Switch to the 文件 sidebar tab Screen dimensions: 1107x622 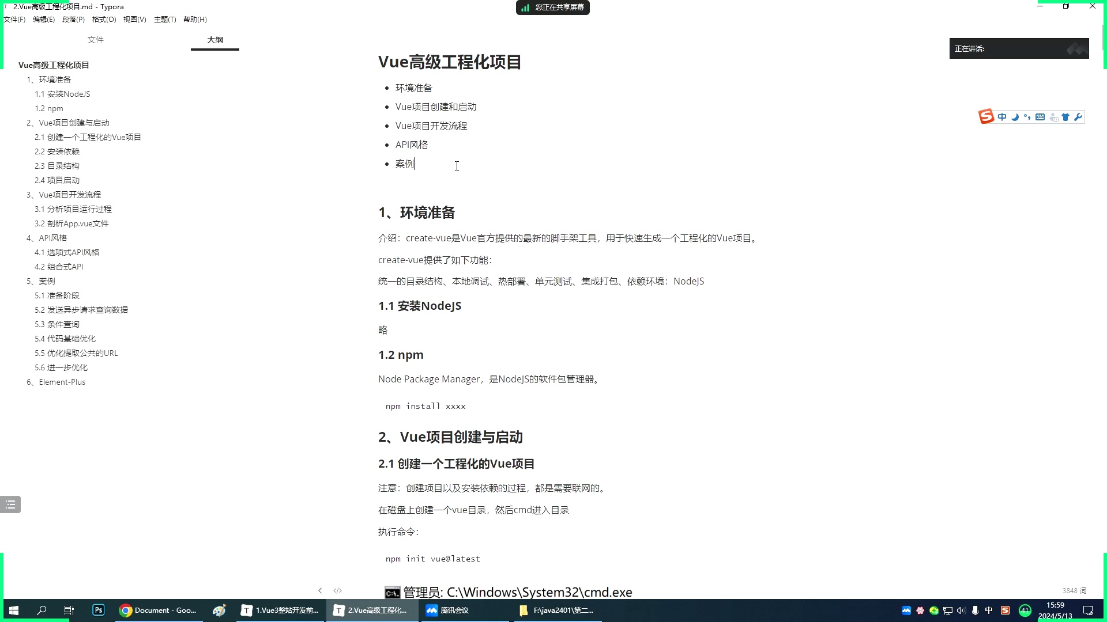(x=96, y=40)
